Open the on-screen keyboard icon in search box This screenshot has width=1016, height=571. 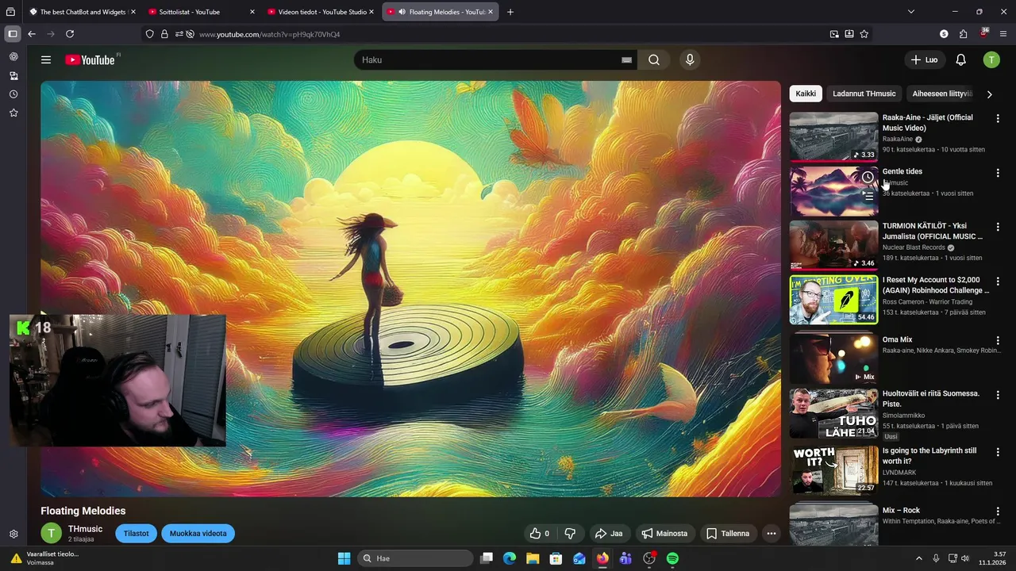(x=626, y=59)
